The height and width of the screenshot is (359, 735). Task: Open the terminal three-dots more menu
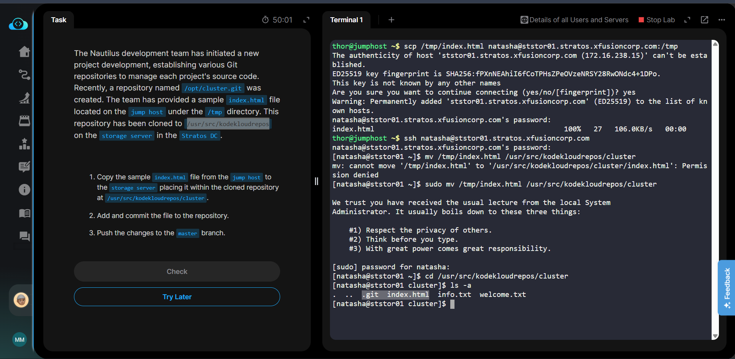pyautogui.click(x=722, y=20)
